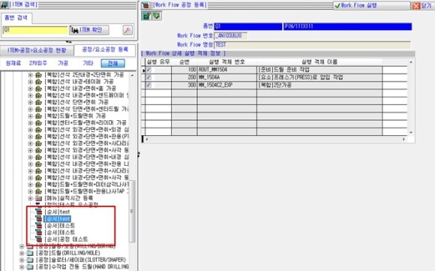Click the notepad-with-pencil icon in Work Flow toolbar
This screenshot has width=435, height=271.
(x=146, y=16)
